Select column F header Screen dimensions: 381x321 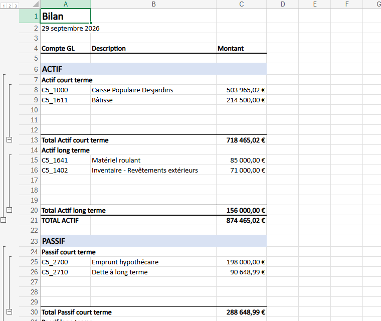click(x=347, y=4)
